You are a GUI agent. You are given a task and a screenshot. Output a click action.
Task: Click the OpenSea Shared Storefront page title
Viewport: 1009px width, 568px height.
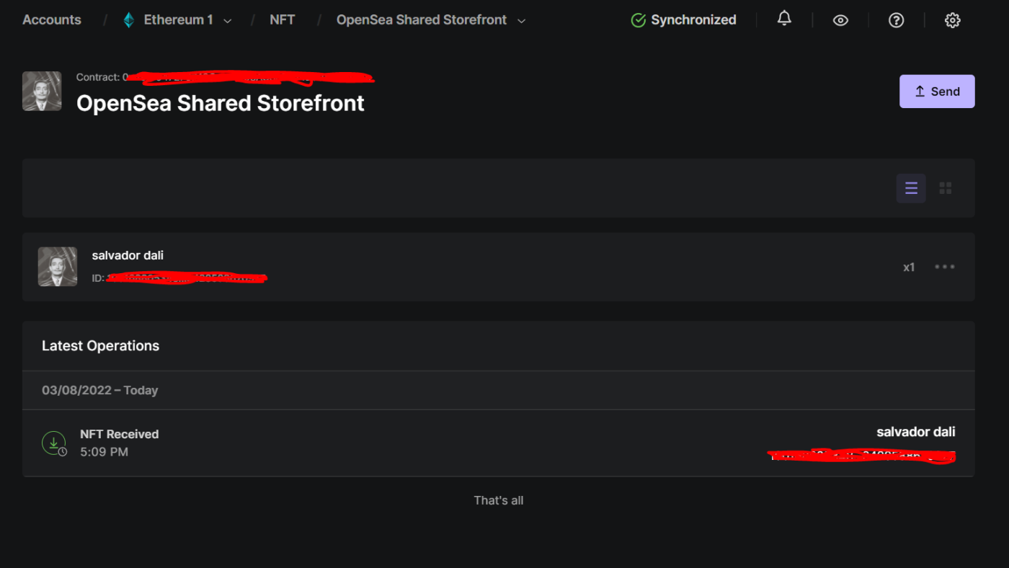pos(221,103)
